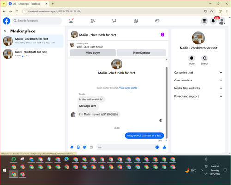Open the Mailin - 2bed1bath for rant conversation

pyautogui.click(x=32, y=41)
